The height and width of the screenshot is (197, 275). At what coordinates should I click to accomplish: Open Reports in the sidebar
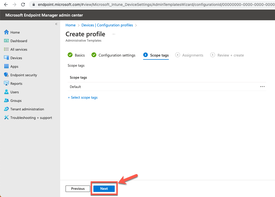pyautogui.click(x=16, y=83)
